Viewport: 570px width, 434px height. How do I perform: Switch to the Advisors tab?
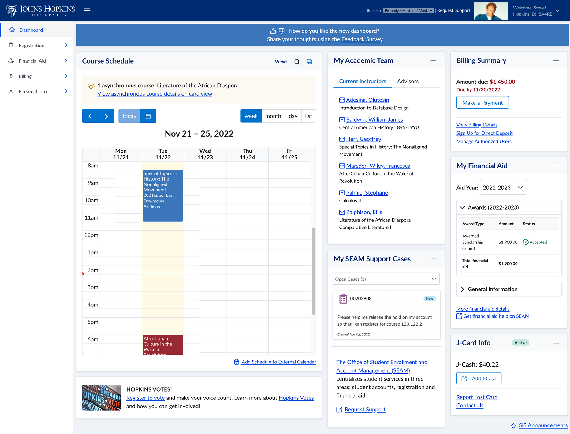coord(408,81)
